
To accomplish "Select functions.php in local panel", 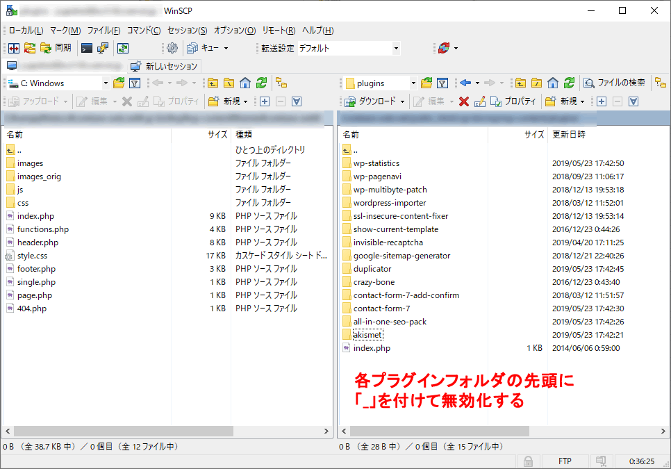I will [42, 229].
